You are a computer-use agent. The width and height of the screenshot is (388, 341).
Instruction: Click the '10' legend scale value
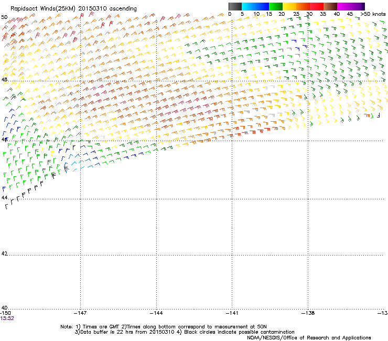[x=256, y=14]
